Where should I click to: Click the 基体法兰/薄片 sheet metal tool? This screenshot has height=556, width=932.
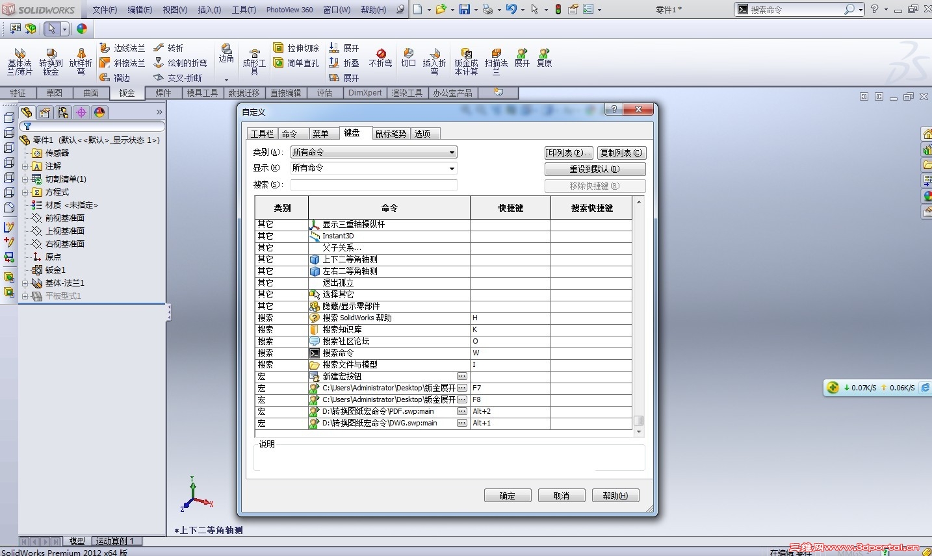tap(19, 62)
